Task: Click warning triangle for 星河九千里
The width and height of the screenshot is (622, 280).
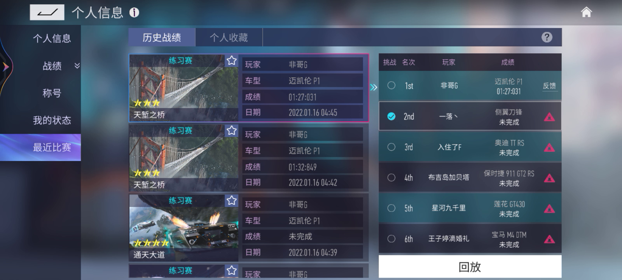Action: pyautogui.click(x=549, y=209)
